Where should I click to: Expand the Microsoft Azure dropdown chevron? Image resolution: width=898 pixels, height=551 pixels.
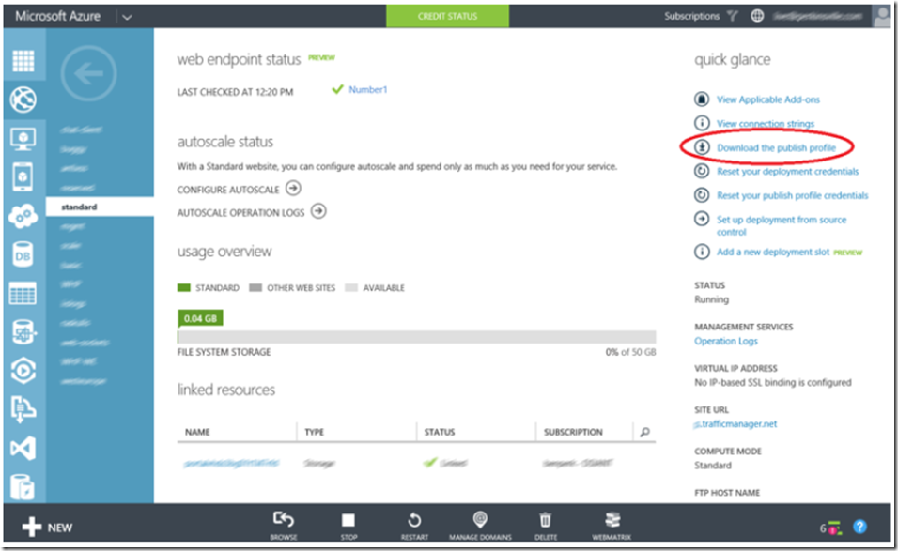coord(127,17)
